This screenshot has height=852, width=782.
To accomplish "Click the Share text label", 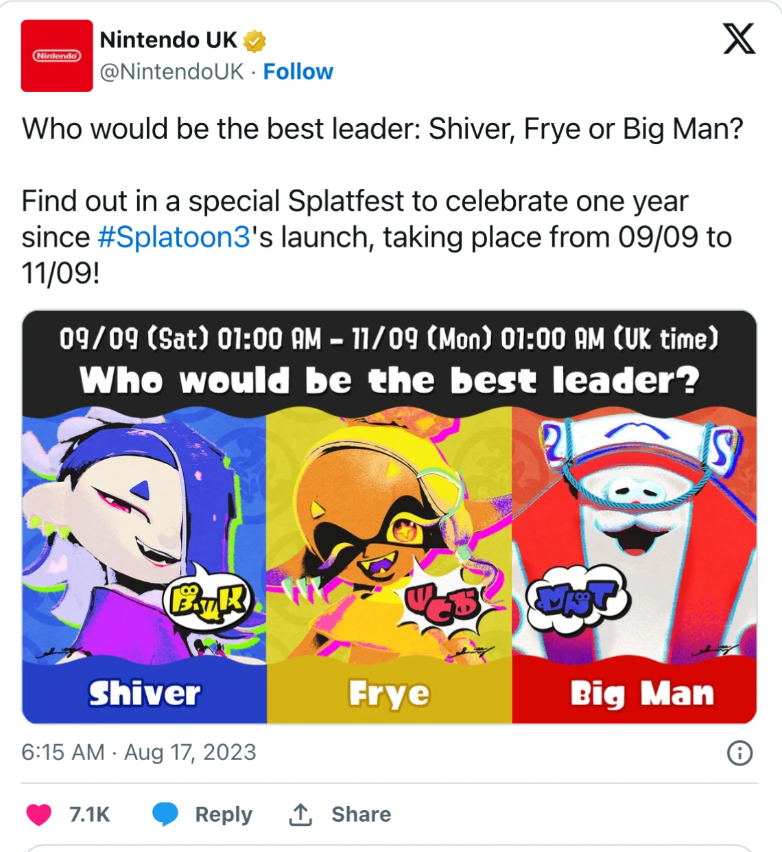I will 360,814.
